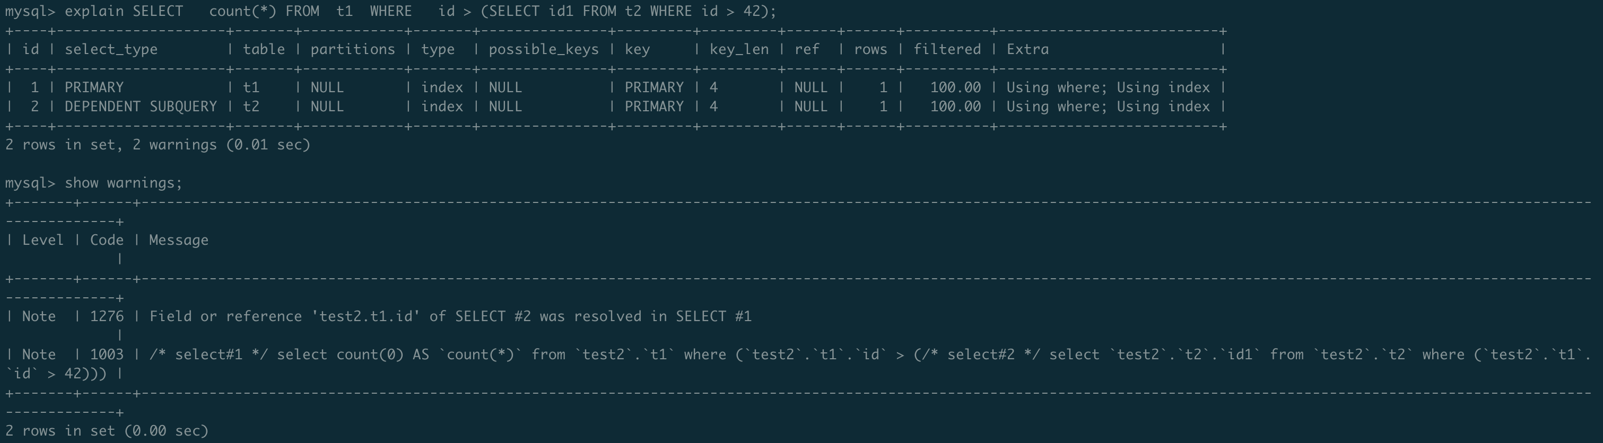Click the "Code" header in warnings table
This screenshot has width=1603, height=443.
click(107, 241)
